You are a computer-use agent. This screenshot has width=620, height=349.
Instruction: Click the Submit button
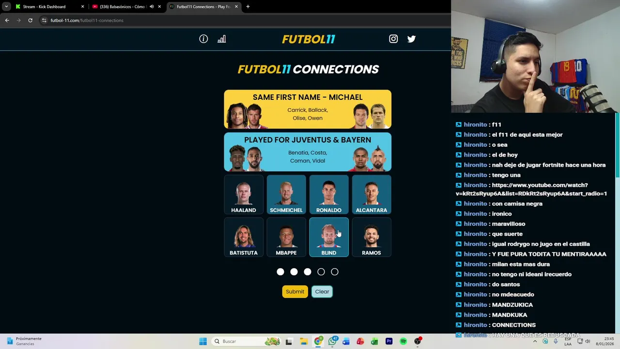click(295, 291)
